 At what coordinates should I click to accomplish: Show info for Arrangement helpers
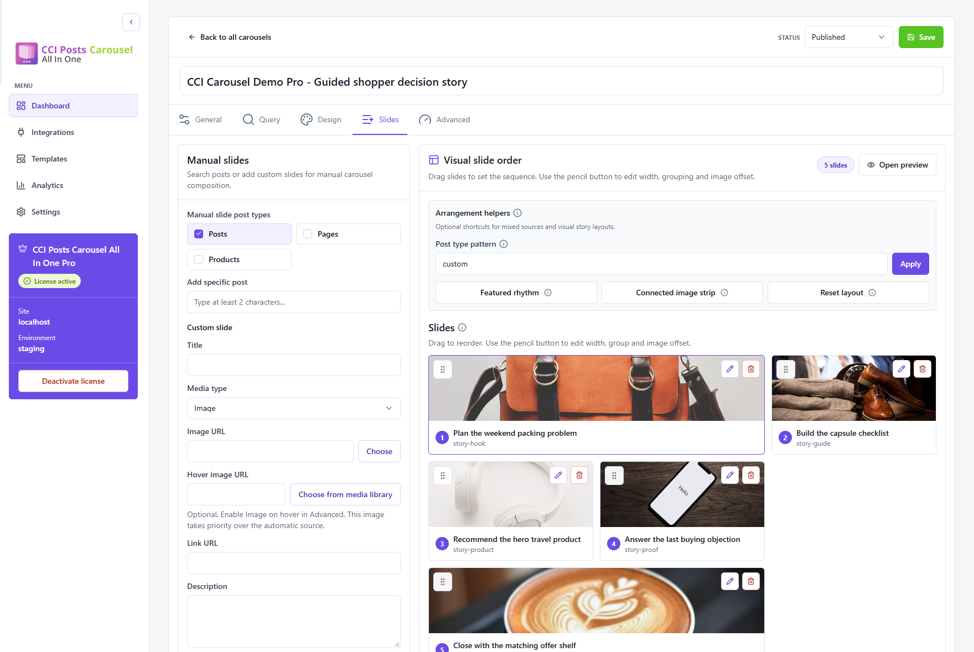coord(517,213)
